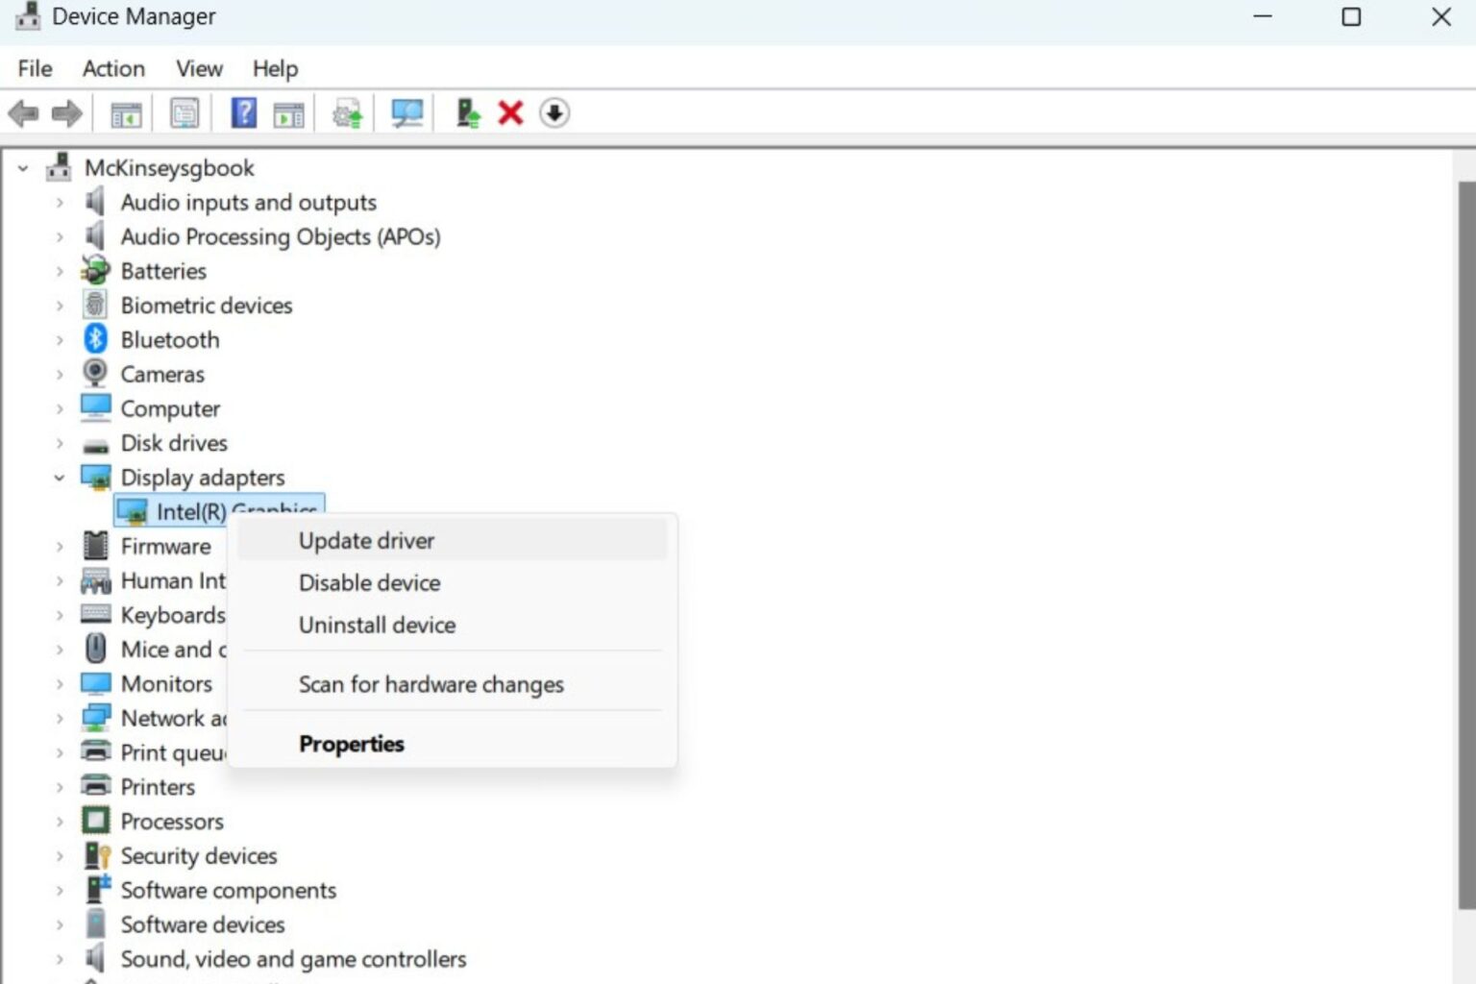The image size is (1476, 984).
Task: Click the Update device driver toolbar icon
Action: coord(346,112)
